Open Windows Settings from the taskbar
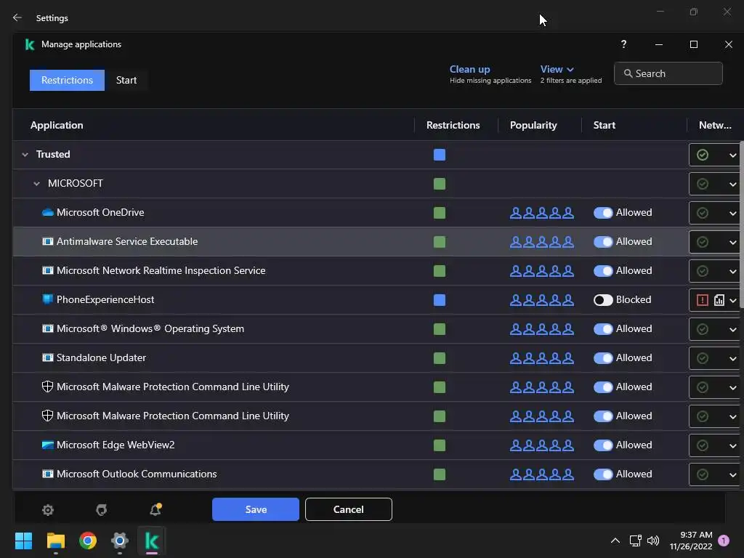 120,541
